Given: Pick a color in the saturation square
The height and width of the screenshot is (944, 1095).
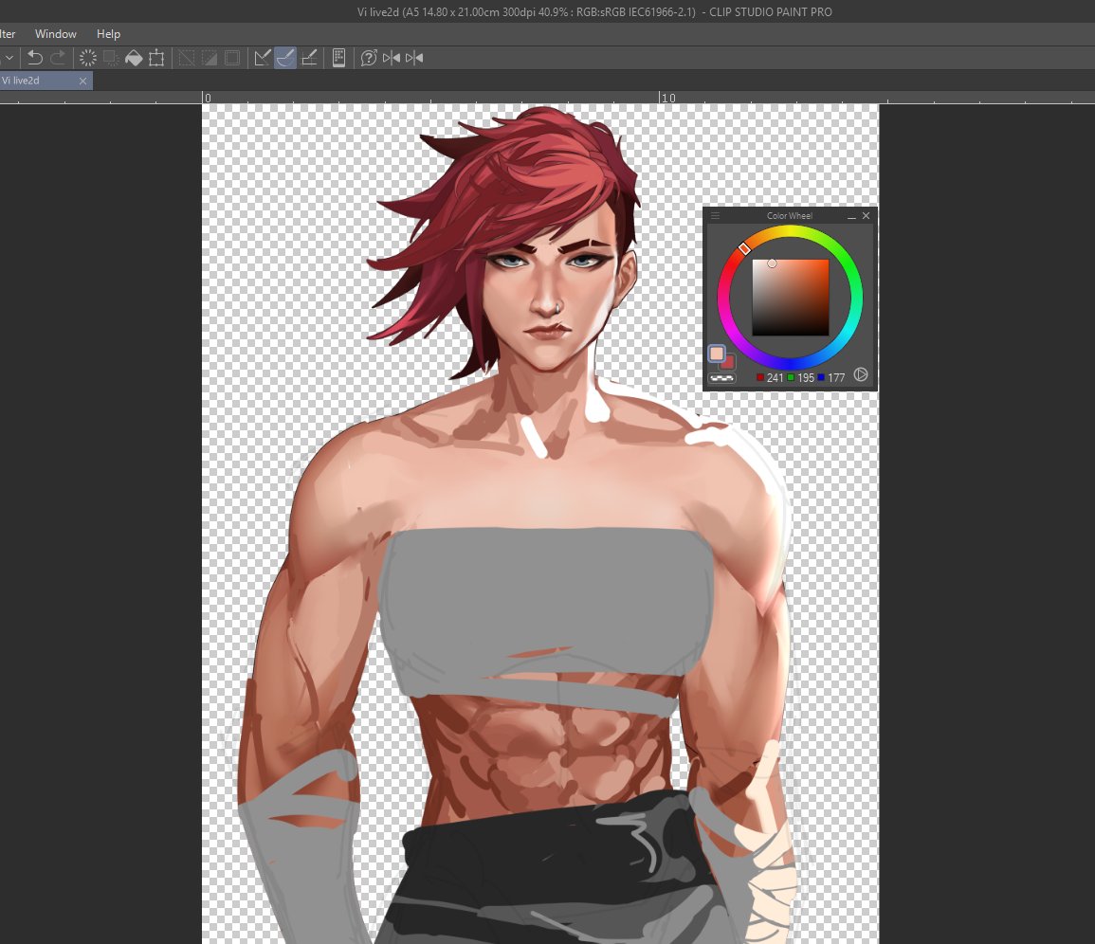Looking at the screenshot, I should 791,298.
